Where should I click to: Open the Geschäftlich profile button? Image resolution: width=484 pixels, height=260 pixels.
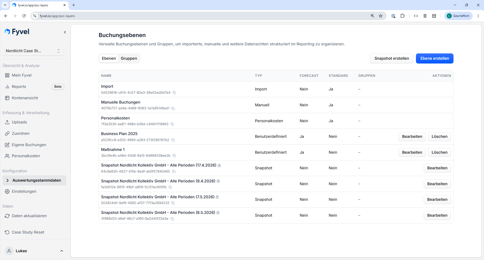pos(458,16)
